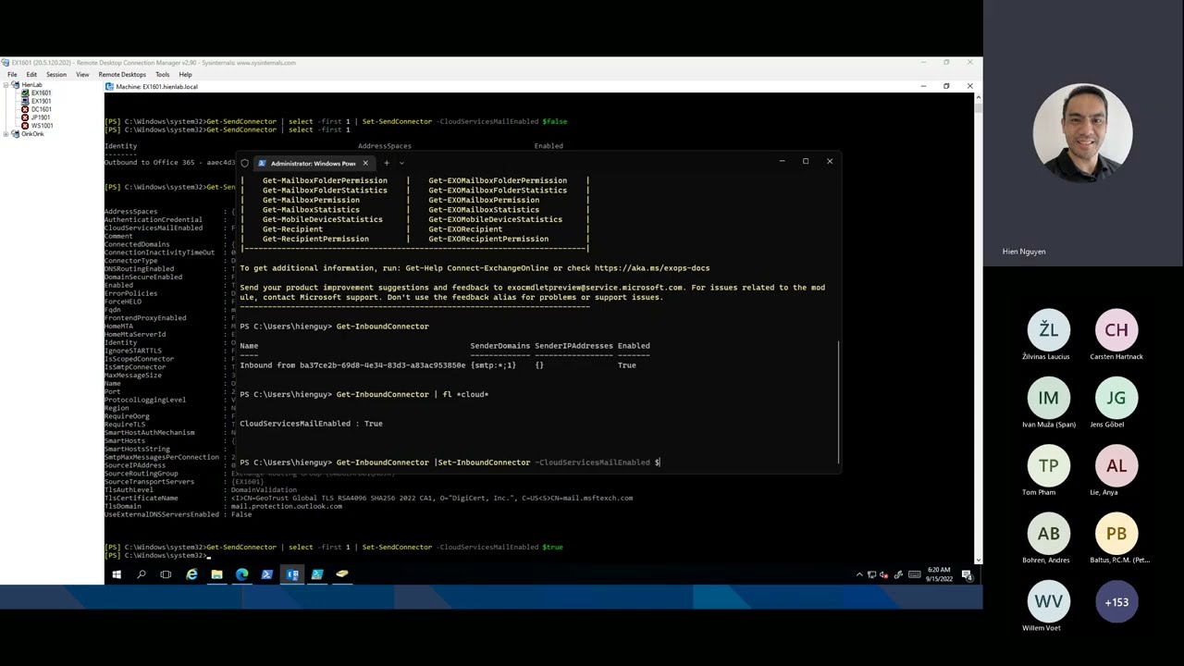
Task: Click the RDCMan app icon in title bar
Action: pos(6,63)
